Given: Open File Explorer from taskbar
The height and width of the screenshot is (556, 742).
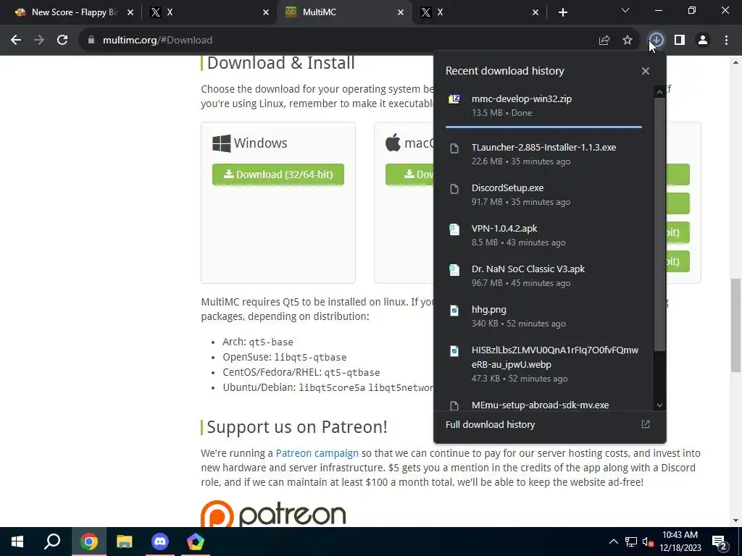Looking at the screenshot, I should point(125,542).
